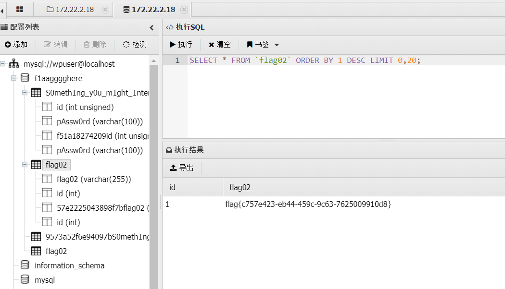This screenshot has height=289, width=505.
Task: Collapse the highlighted flag02 table node
Action: [25, 165]
